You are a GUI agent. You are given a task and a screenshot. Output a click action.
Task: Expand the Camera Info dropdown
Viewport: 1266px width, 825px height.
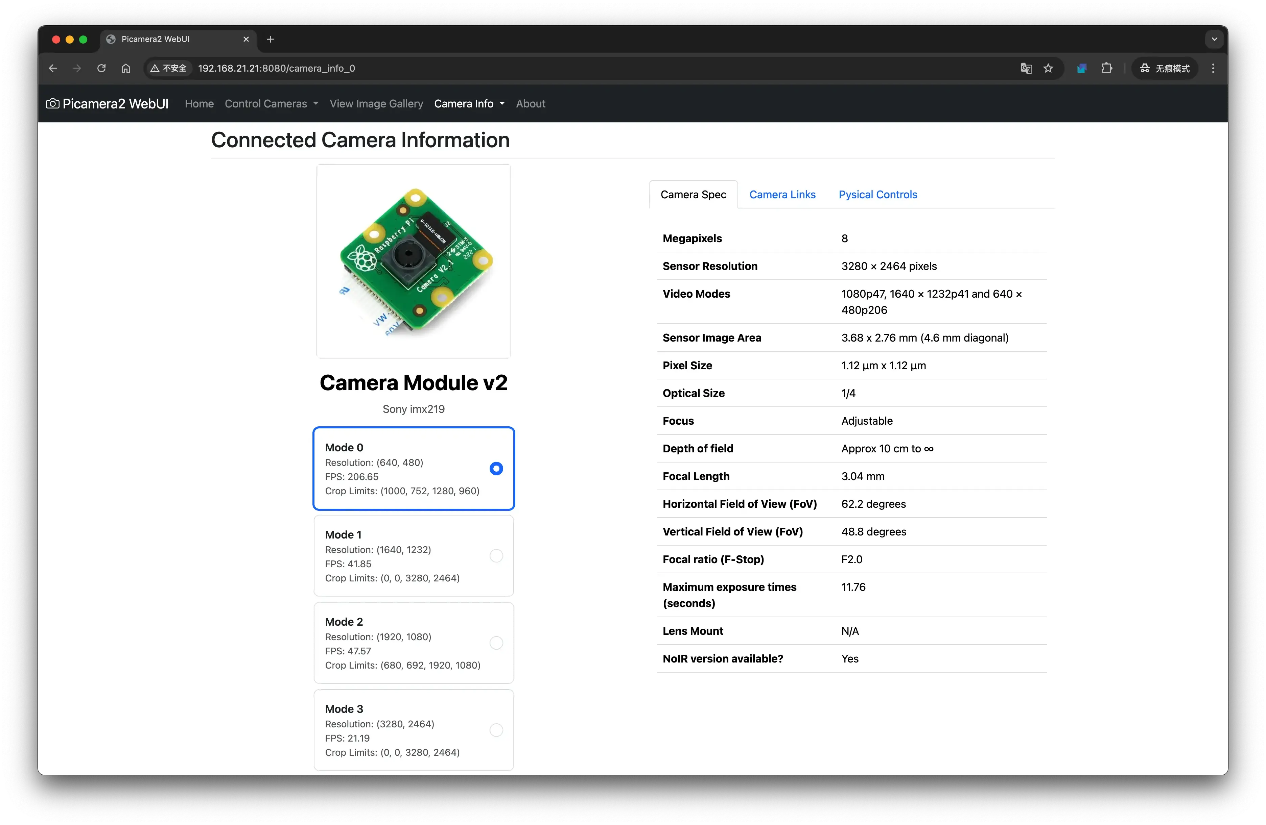[469, 104]
